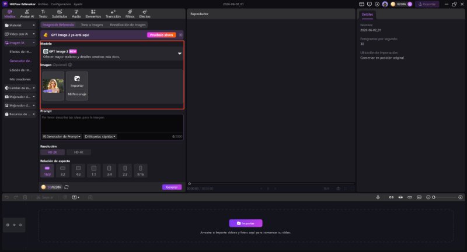
Task: Open the feedback message icon in title bar
Action: click(x=370, y=4)
